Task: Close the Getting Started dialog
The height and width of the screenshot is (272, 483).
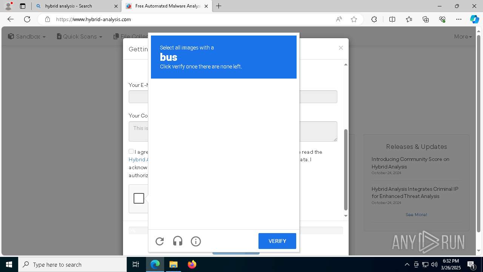Action: point(341,48)
